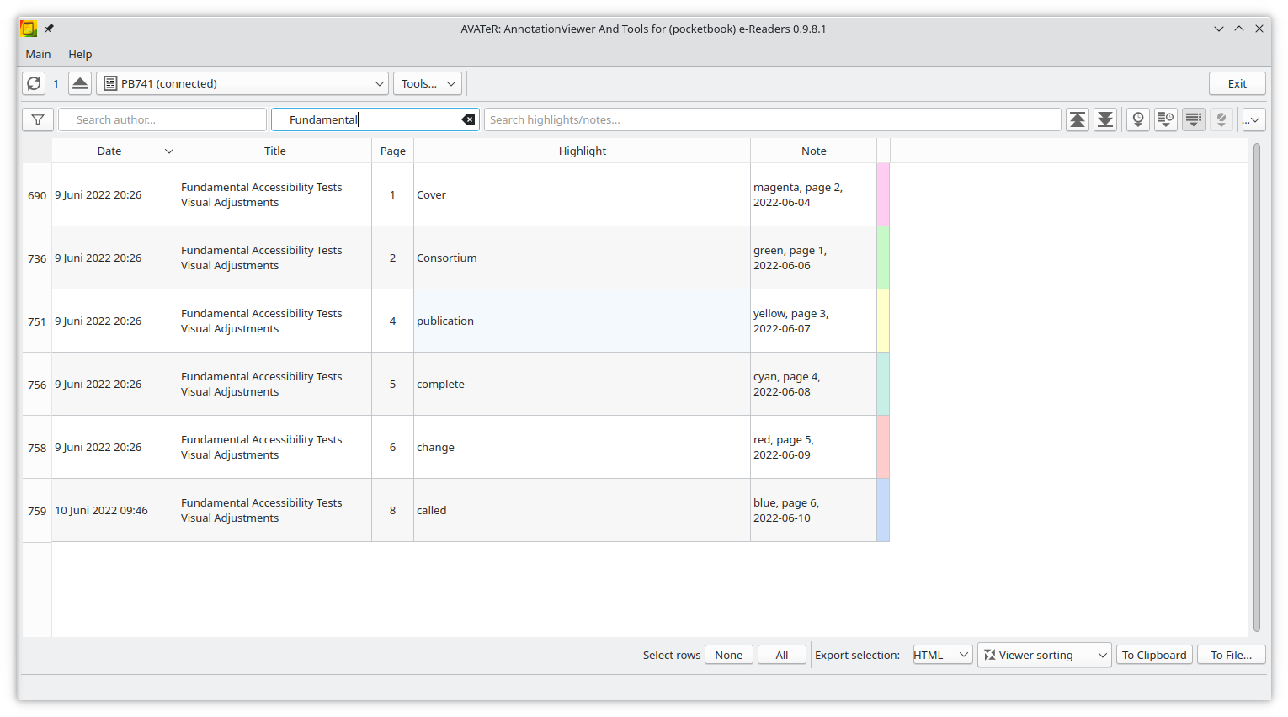The height and width of the screenshot is (717, 1288).
Task: Click the note 'magenta, page 2, 2022-06-04'
Action: click(x=813, y=194)
